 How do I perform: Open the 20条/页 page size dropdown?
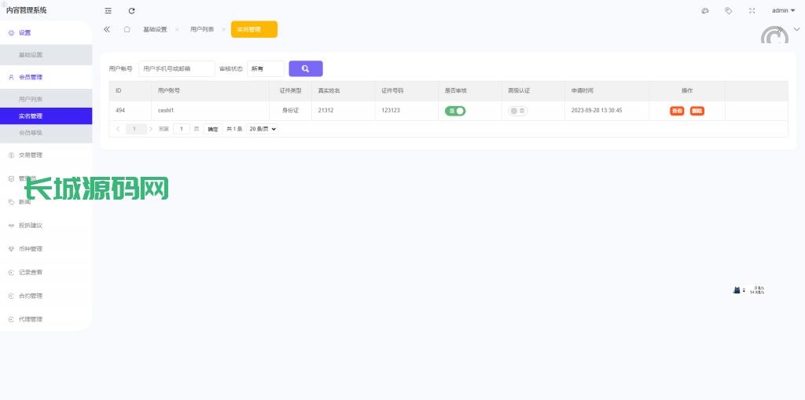click(x=262, y=129)
